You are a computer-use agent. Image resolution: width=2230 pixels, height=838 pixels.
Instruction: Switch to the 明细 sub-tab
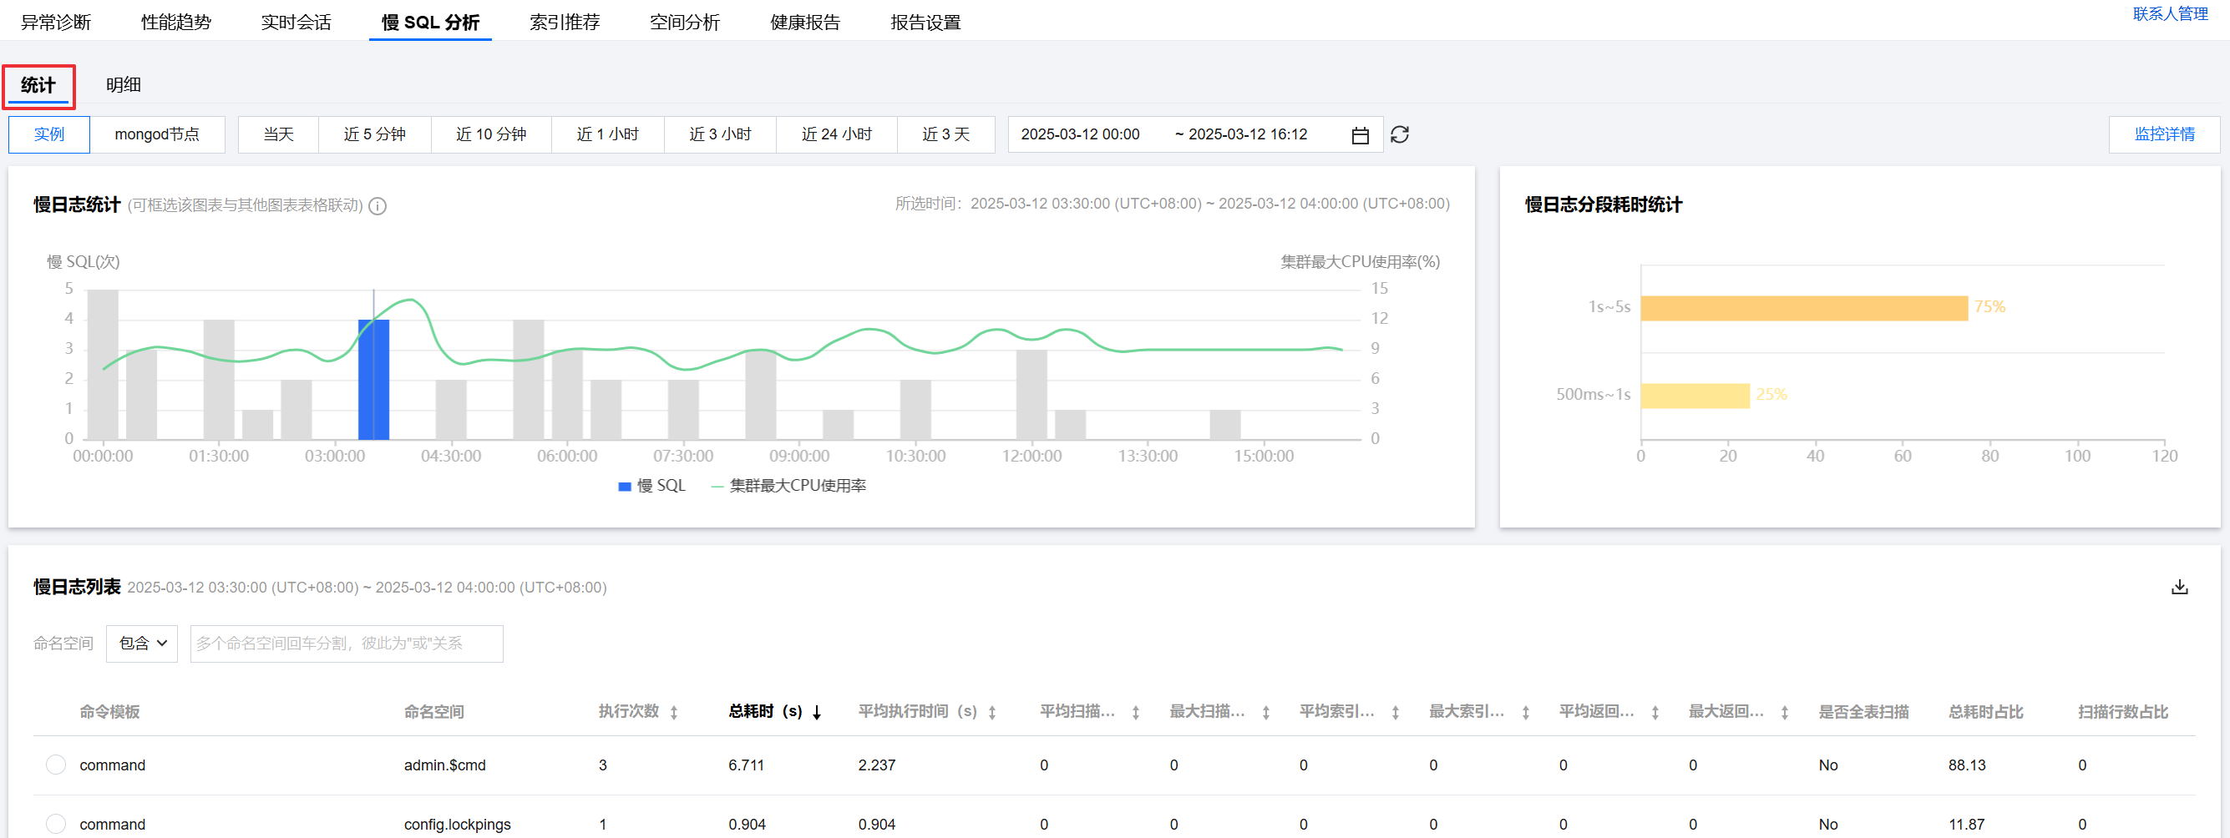[123, 85]
